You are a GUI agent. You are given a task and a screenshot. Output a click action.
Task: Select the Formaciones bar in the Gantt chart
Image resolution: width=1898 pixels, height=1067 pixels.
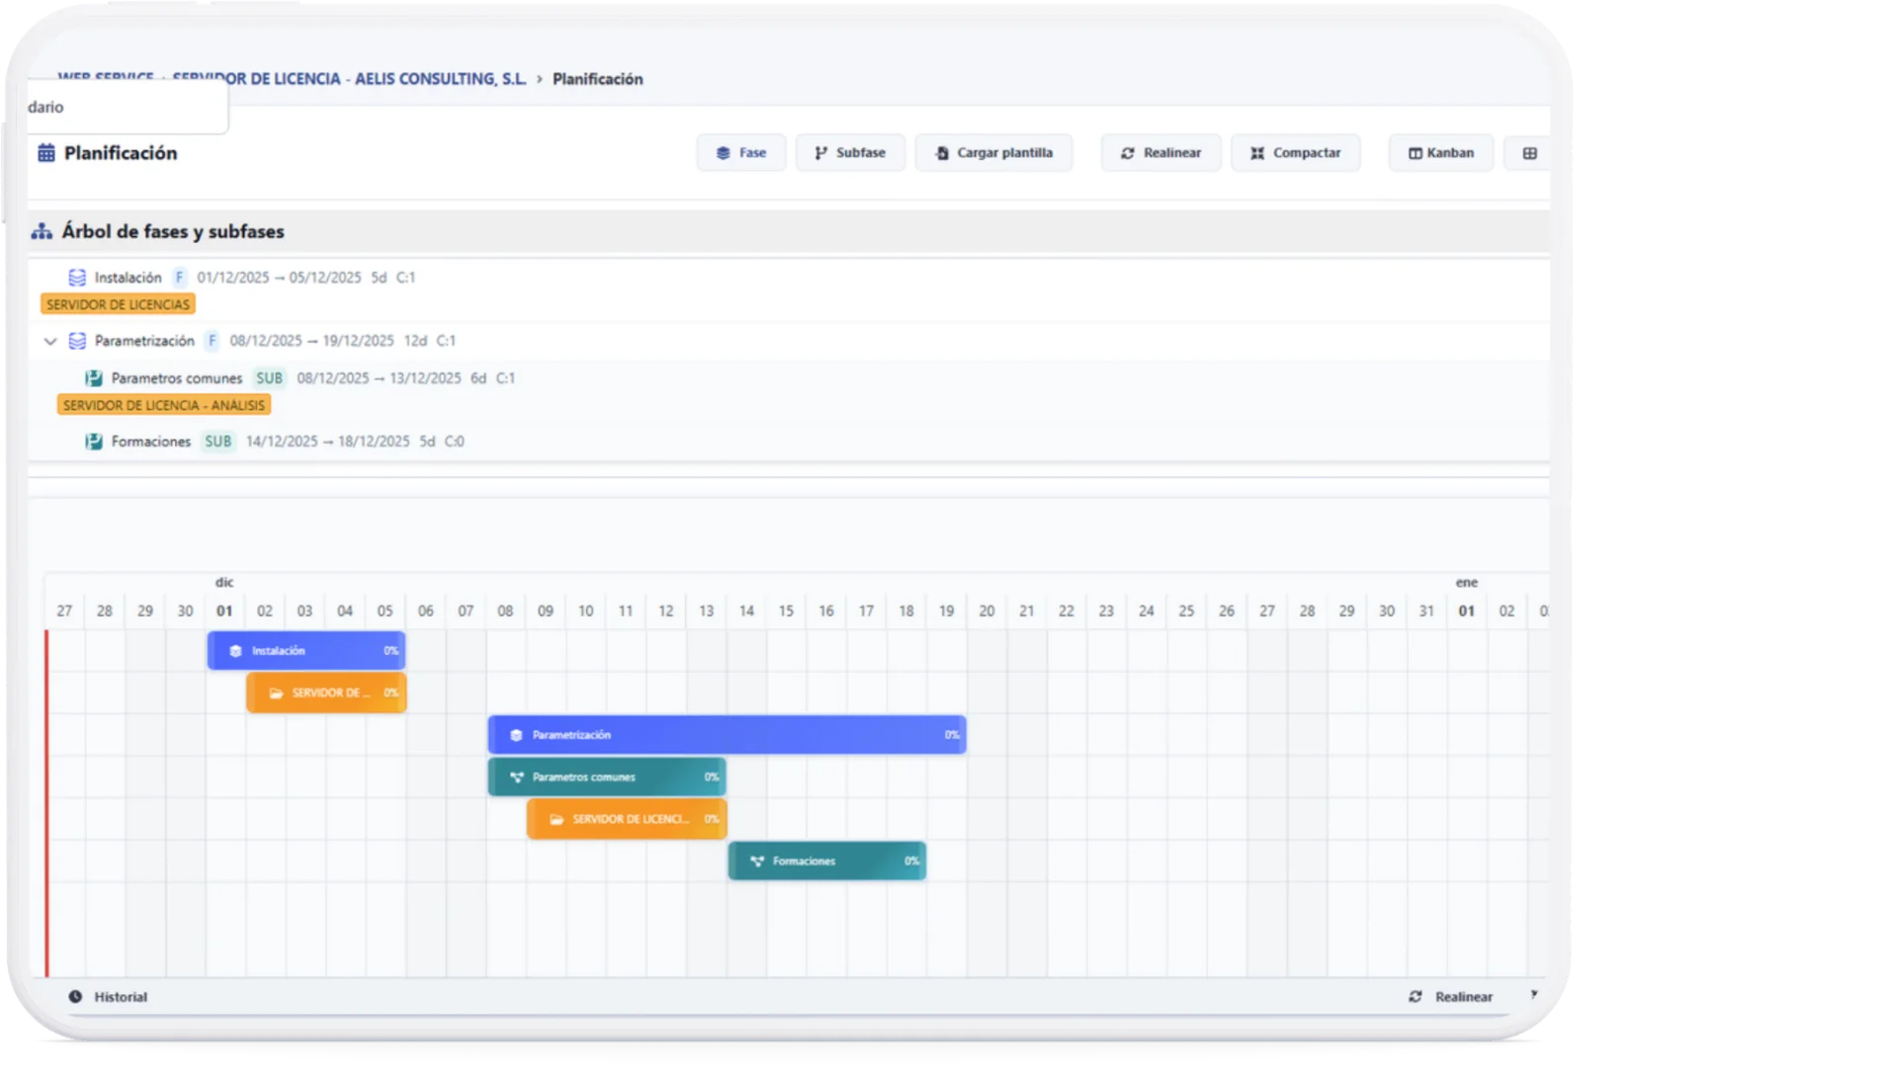(x=826, y=861)
